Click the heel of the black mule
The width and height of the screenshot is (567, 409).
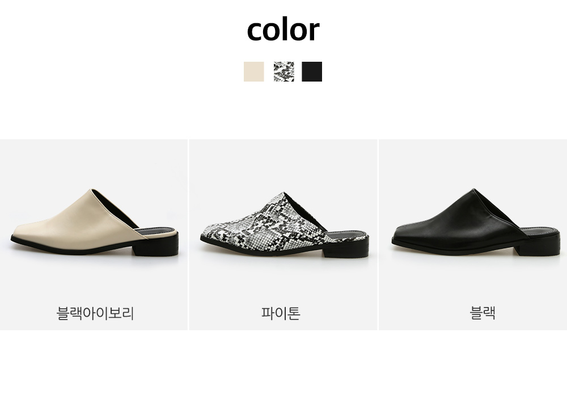pyautogui.click(x=538, y=245)
